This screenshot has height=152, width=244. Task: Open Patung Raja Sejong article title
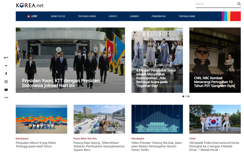click(99, 146)
